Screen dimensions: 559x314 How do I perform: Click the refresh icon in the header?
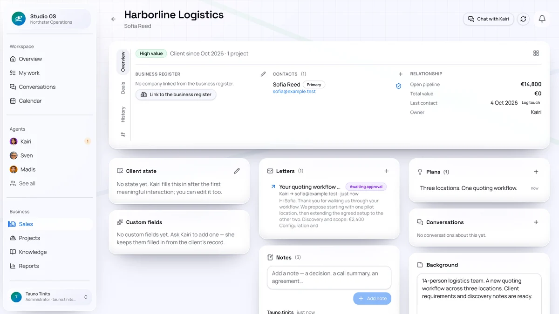[x=523, y=19]
